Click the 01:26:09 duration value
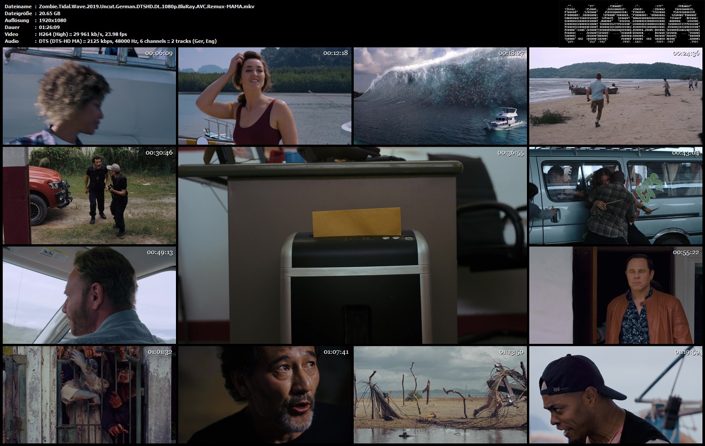This screenshot has width=705, height=446. click(49, 27)
